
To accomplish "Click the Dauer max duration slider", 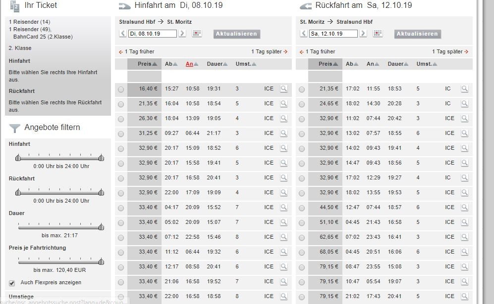I will (x=101, y=227).
